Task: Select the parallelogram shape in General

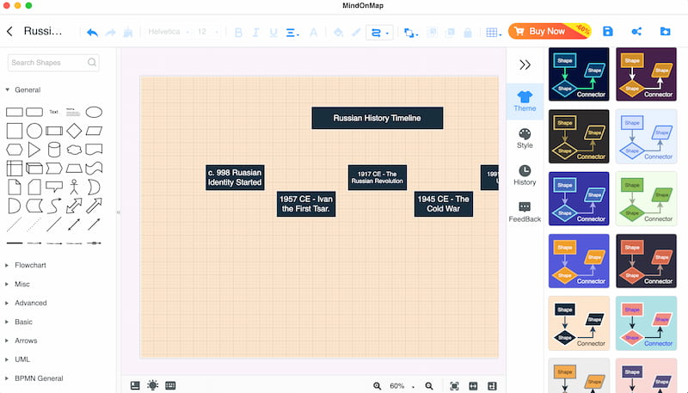Action: 94,131
